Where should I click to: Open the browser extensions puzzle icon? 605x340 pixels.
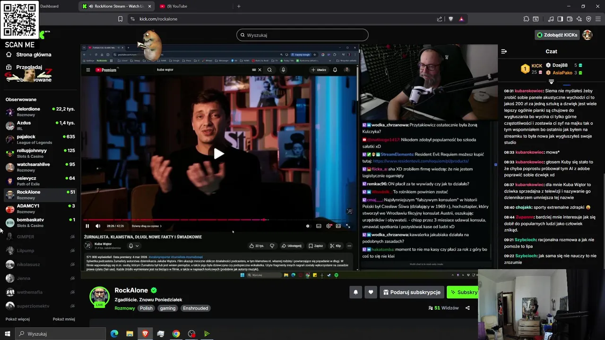pos(526,19)
